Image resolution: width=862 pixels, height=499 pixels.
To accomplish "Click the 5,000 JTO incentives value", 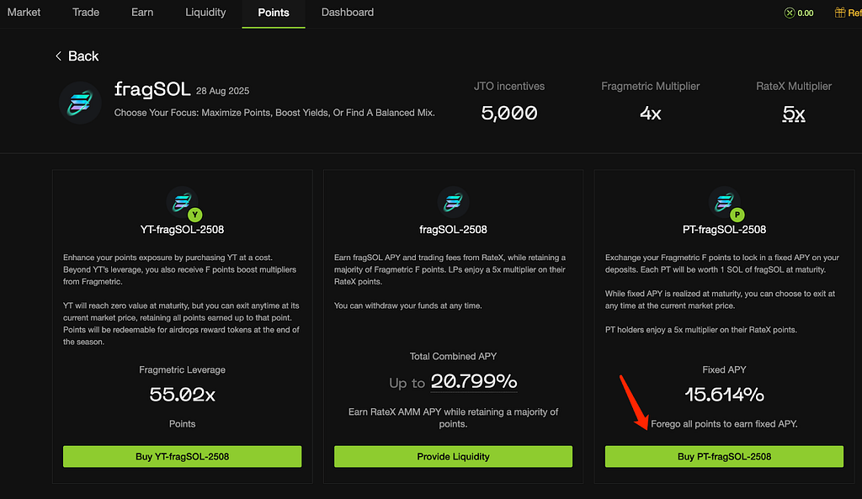I will click(509, 114).
